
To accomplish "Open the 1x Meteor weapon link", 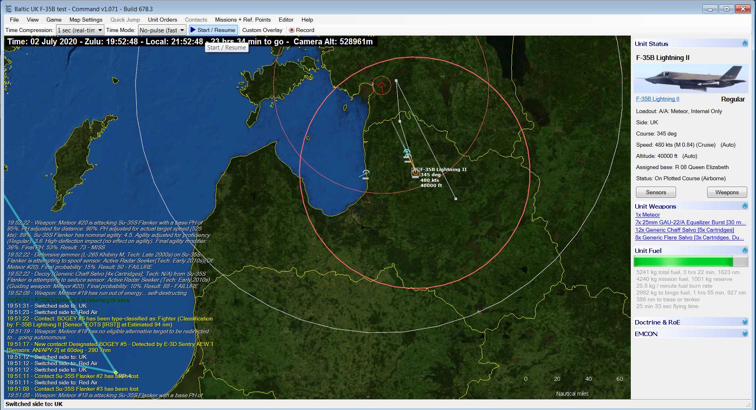I will point(648,215).
